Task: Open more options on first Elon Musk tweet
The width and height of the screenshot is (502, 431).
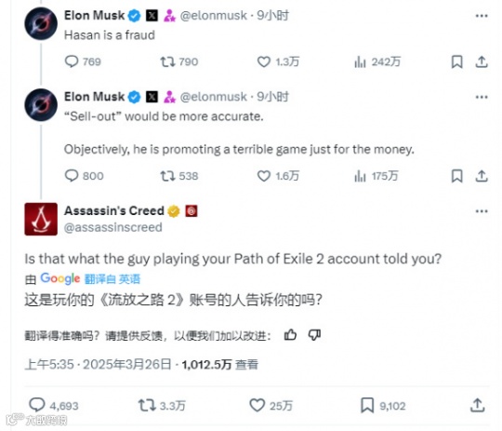Action: [482, 16]
